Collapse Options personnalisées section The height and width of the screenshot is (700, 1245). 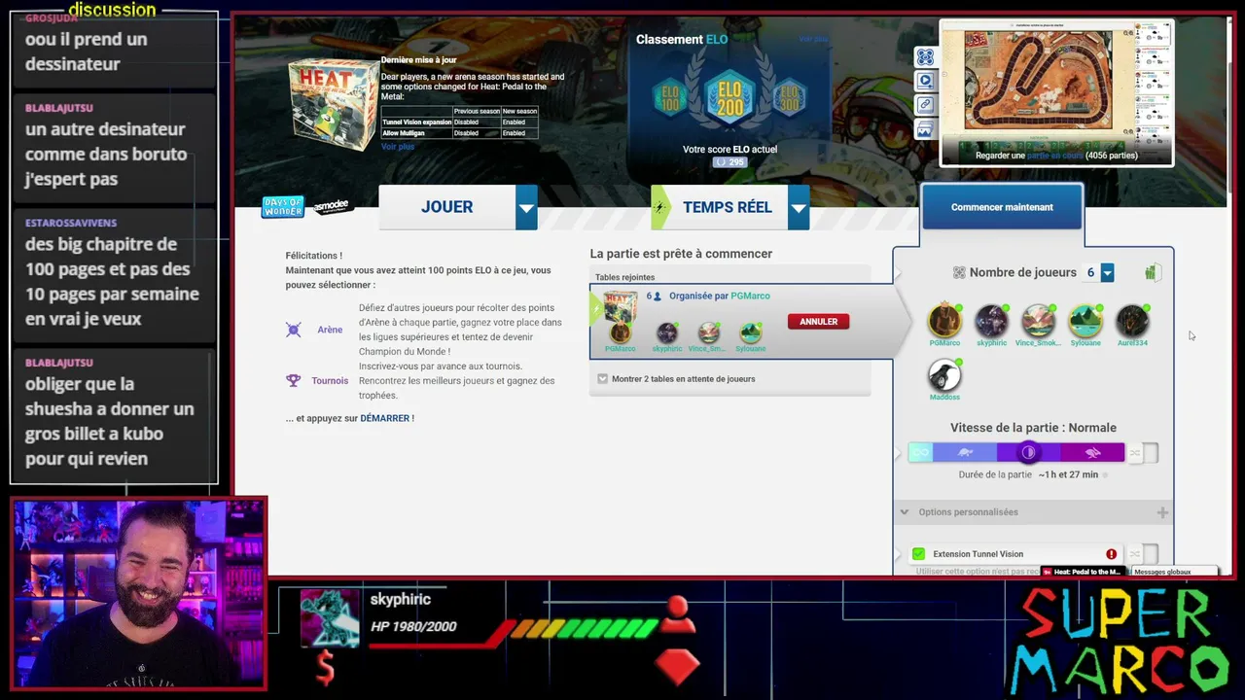click(905, 512)
